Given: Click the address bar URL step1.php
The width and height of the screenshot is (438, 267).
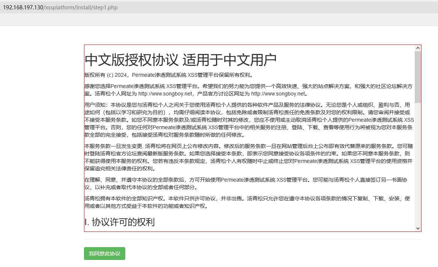Looking at the screenshot, I should [60, 7].
